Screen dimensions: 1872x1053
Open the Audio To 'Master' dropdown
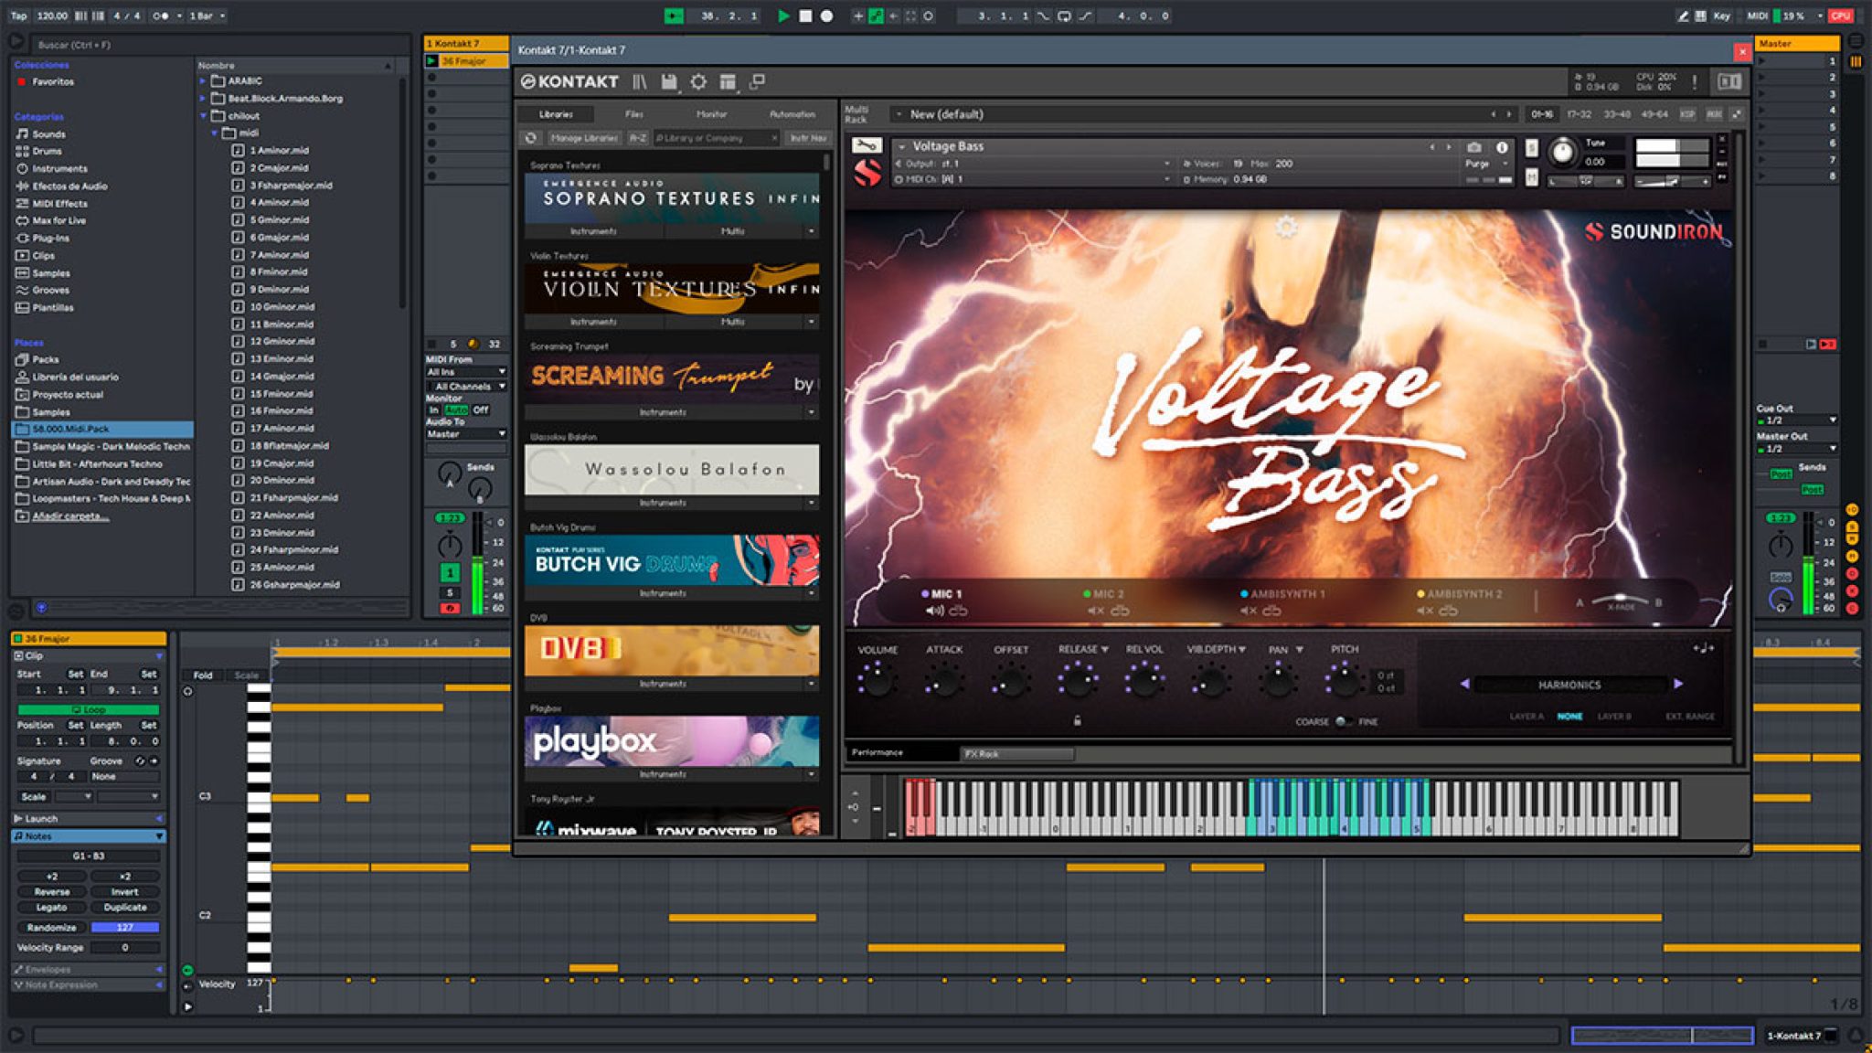[463, 435]
